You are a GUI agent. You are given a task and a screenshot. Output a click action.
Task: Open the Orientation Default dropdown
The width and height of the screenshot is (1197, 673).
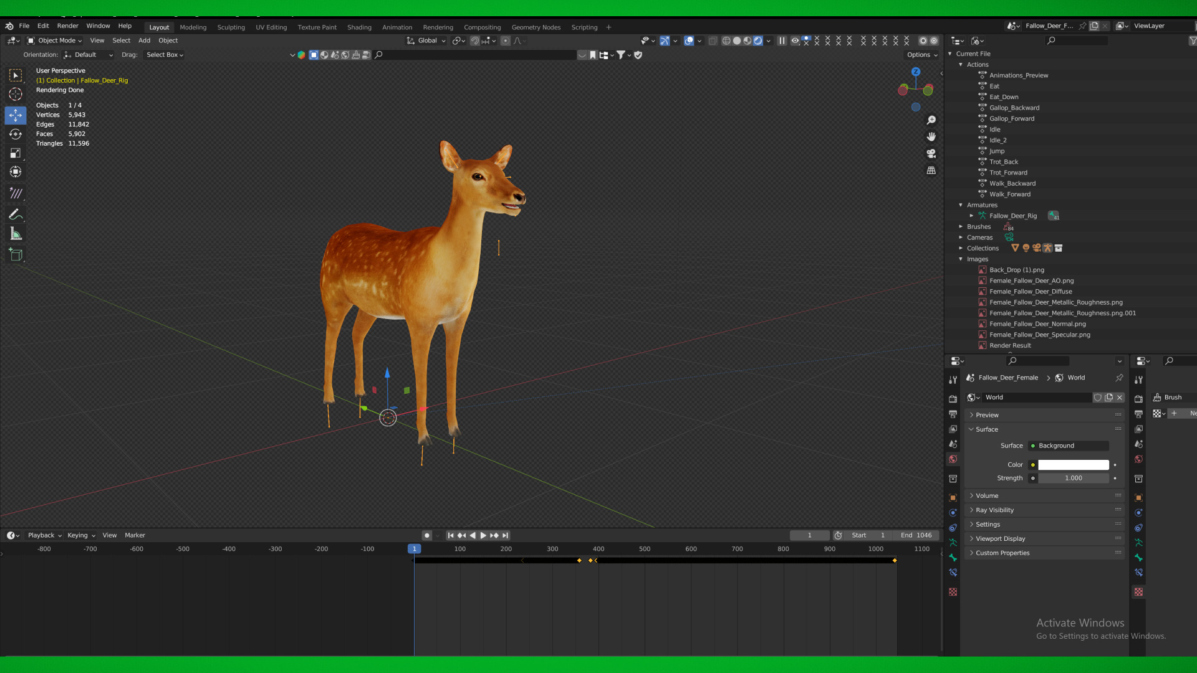[x=89, y=55]
